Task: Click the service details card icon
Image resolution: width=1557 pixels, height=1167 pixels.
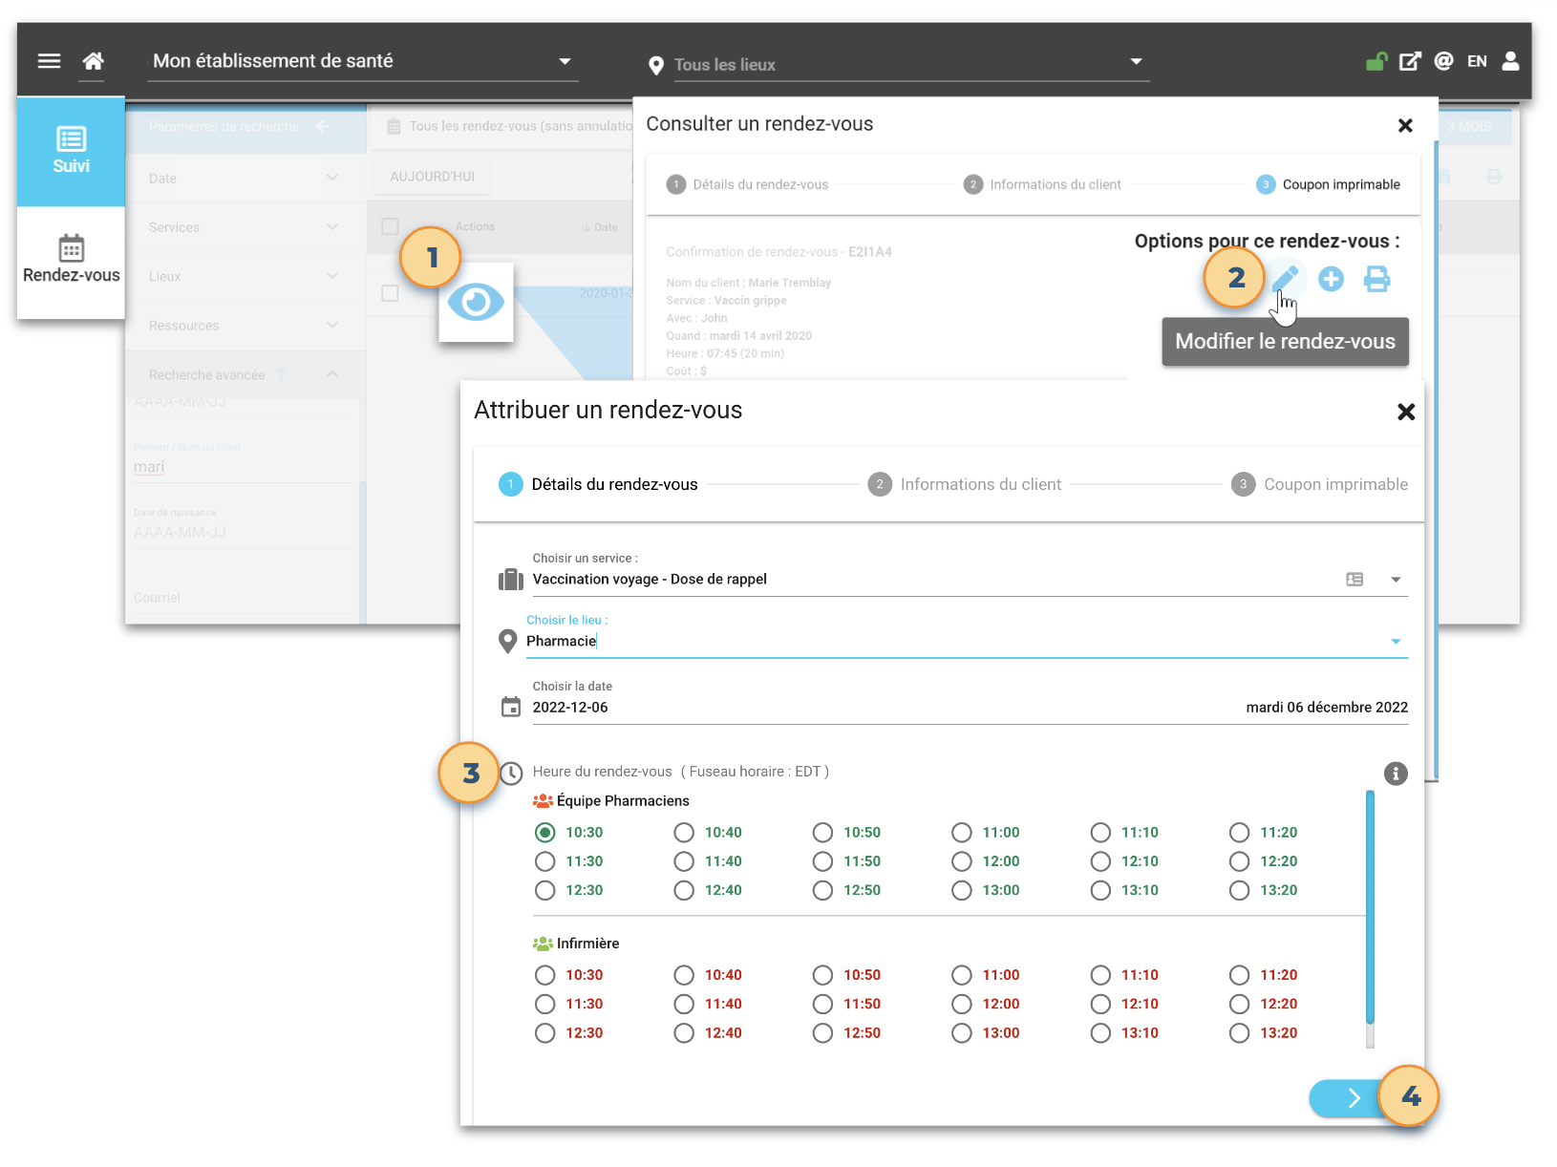Action: point(1354,580)
